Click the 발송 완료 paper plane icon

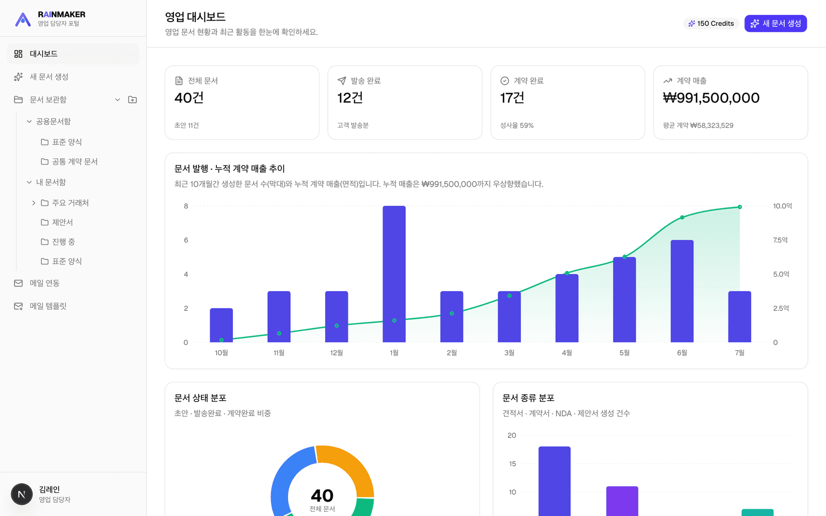coord(342,81)
